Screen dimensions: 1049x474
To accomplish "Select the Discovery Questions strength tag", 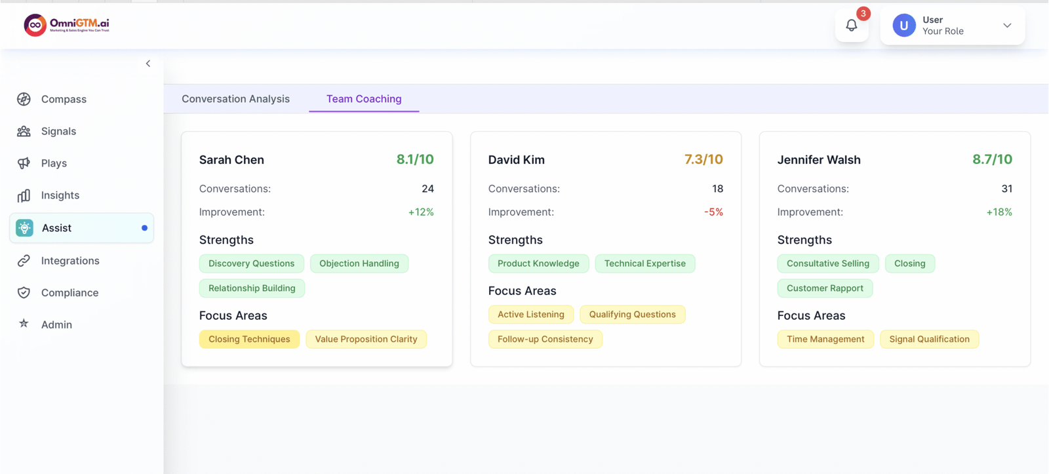I will click(251, 264).
